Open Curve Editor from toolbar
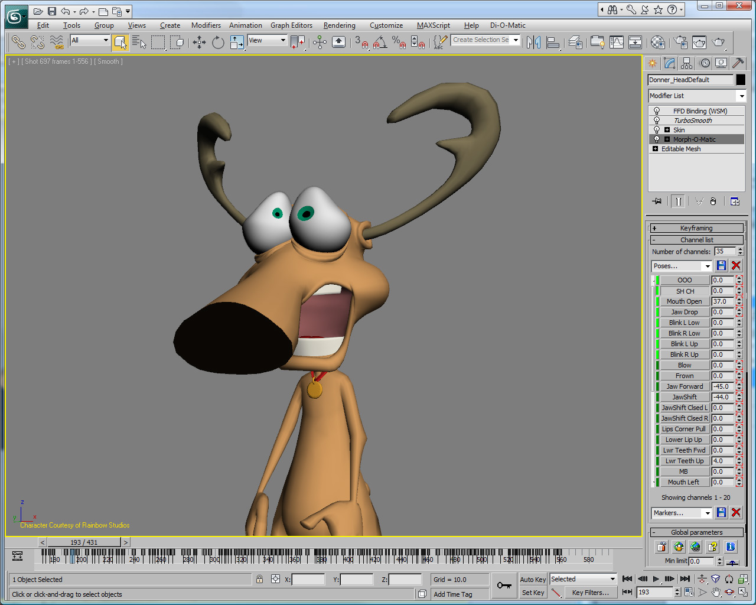Viewport: 756px width, 605px height. coord(616,42)
